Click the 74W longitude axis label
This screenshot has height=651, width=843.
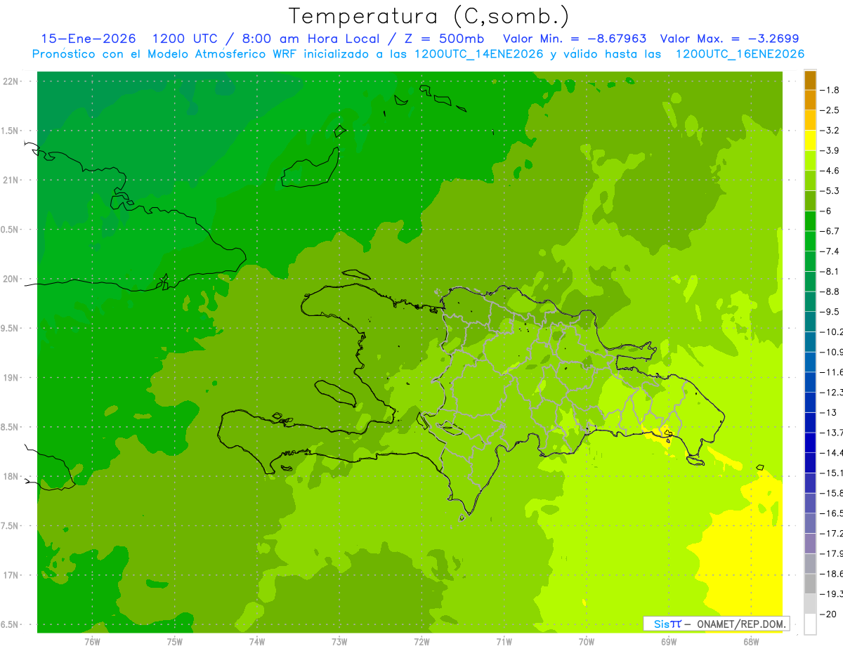tap(257, 641)
